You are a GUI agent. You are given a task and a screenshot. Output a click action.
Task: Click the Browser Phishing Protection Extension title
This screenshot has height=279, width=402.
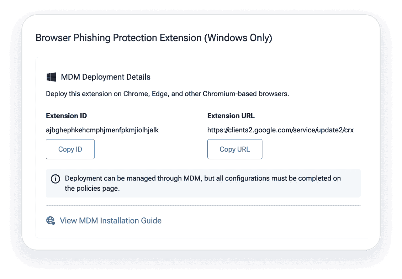coord(118,38)
